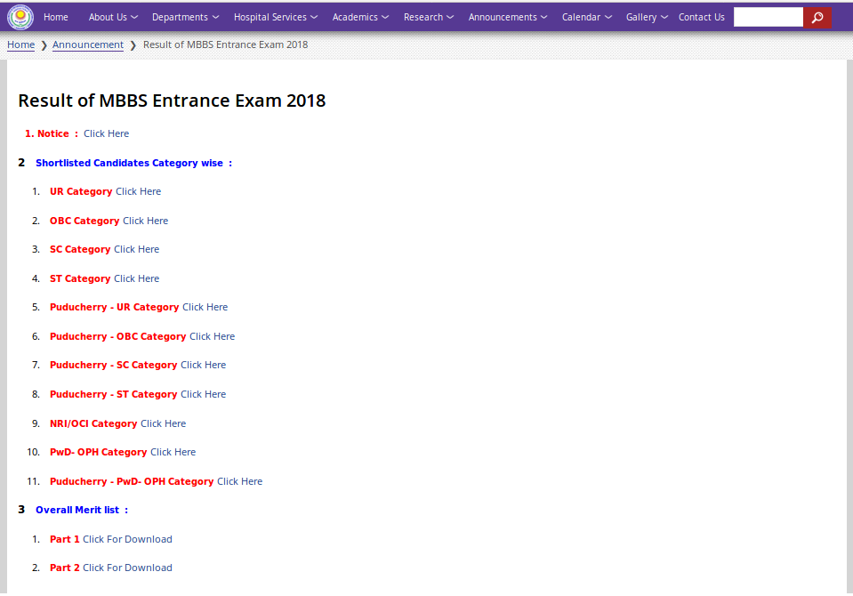Open Puducherry - UR Category link
The height and width of the screenshot is (596, 853).
tap(205, 308)
